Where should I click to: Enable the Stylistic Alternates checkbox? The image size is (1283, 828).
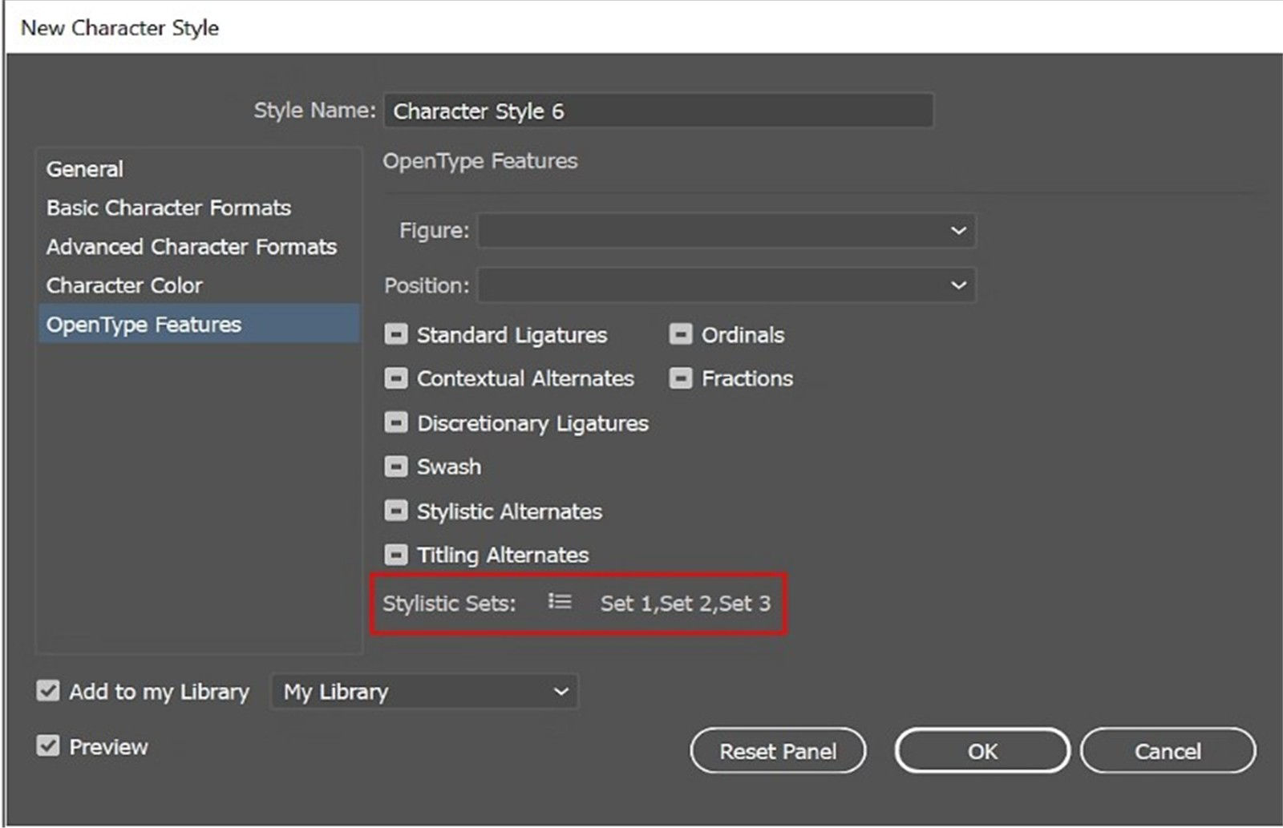(396, 511)
